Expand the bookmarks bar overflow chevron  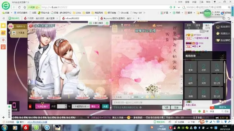[x=144, y=13]
